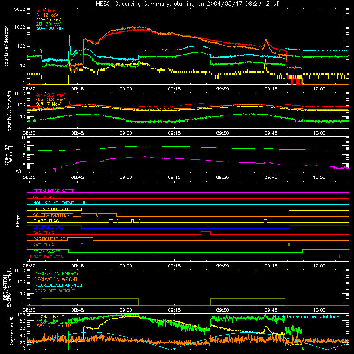
Task: Click the 10000 tick label on top panel
Action: (x=19, y=9)
